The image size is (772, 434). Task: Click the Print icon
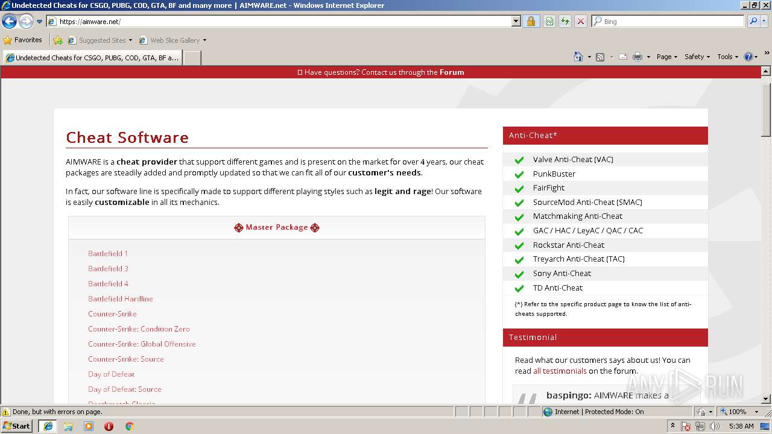[x=637, y=57]
